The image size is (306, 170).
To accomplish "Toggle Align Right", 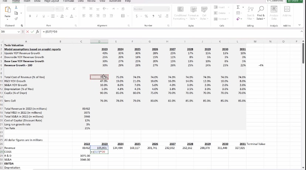I will pos(98,16).
